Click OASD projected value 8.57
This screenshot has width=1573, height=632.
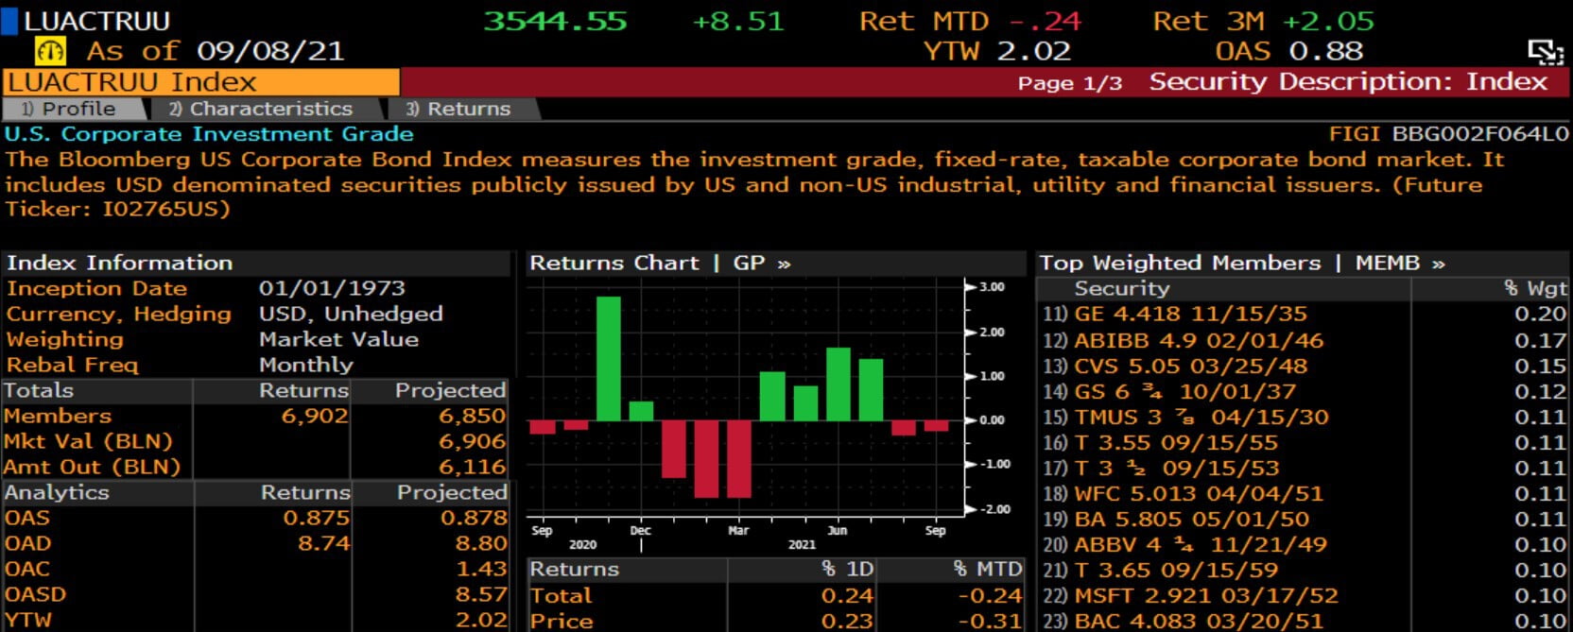click(x=482, y=594)
